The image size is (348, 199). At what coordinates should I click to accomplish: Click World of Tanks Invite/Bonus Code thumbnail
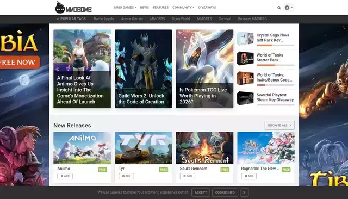[x=245, y=78]
